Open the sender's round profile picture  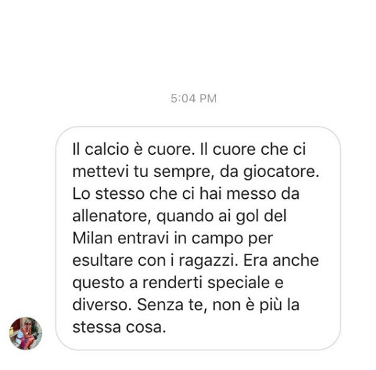coord(26,333)
